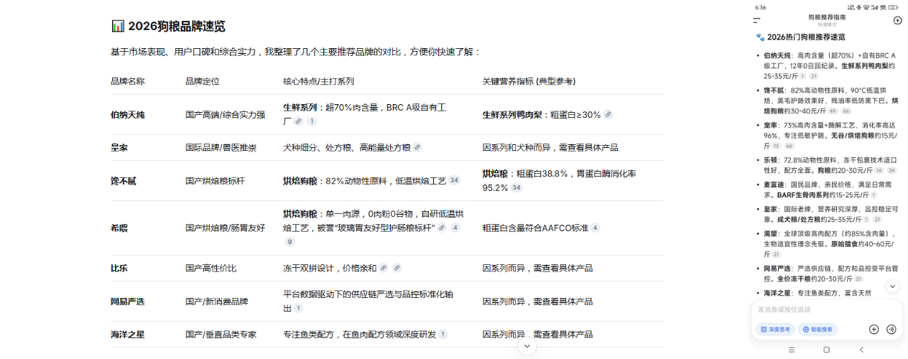Tap the Android recent apps button
Image resolution: width=908 pixels, height=359 pixels.
tap(792, 349)
